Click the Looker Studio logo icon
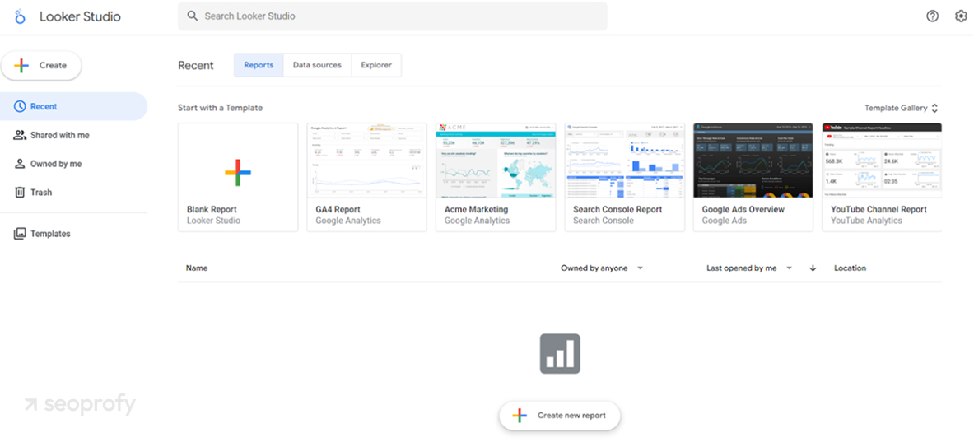 click(x=21, y=16)
